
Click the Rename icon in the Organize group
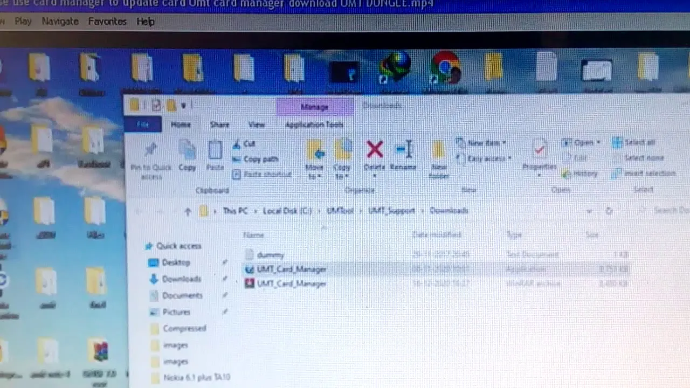tap(403, 149)
